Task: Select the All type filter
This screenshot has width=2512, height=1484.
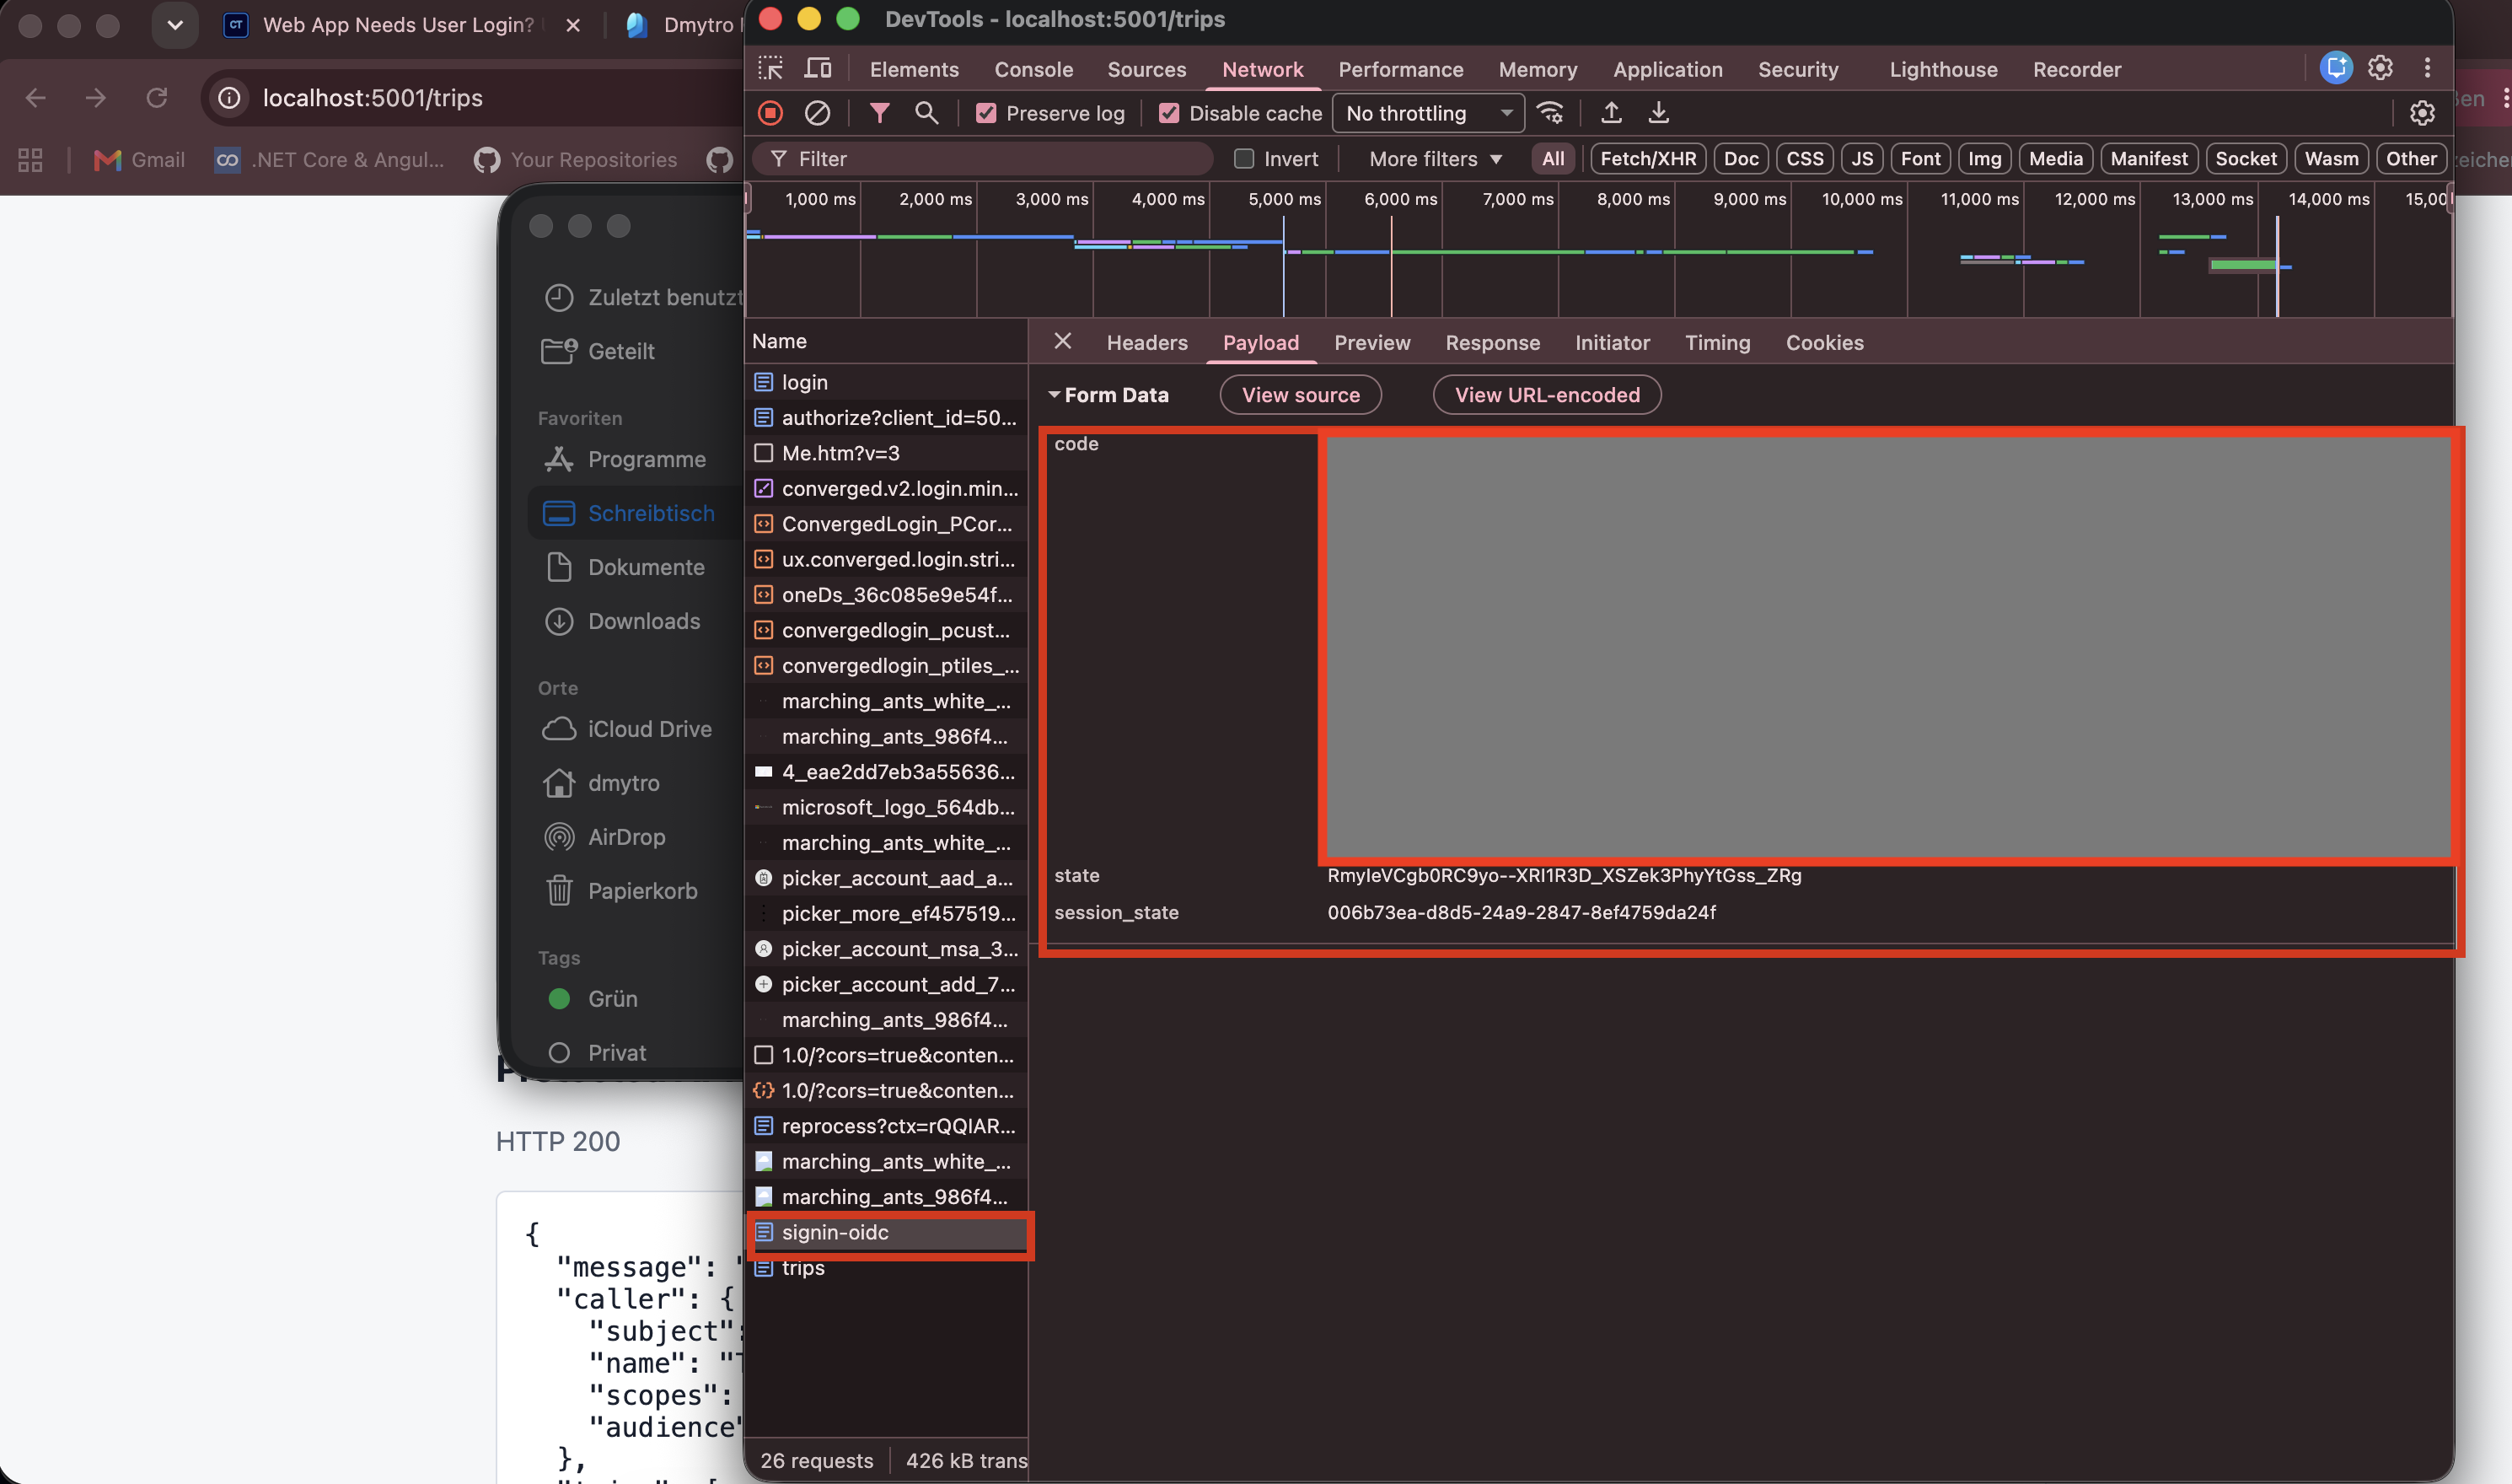Action: (x=1553, y=159)
